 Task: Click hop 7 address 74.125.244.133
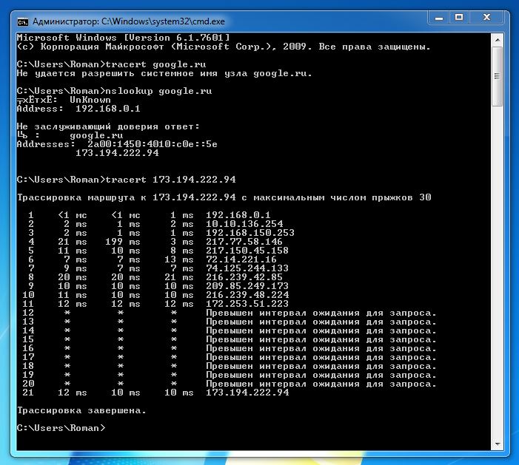[247, 268]
